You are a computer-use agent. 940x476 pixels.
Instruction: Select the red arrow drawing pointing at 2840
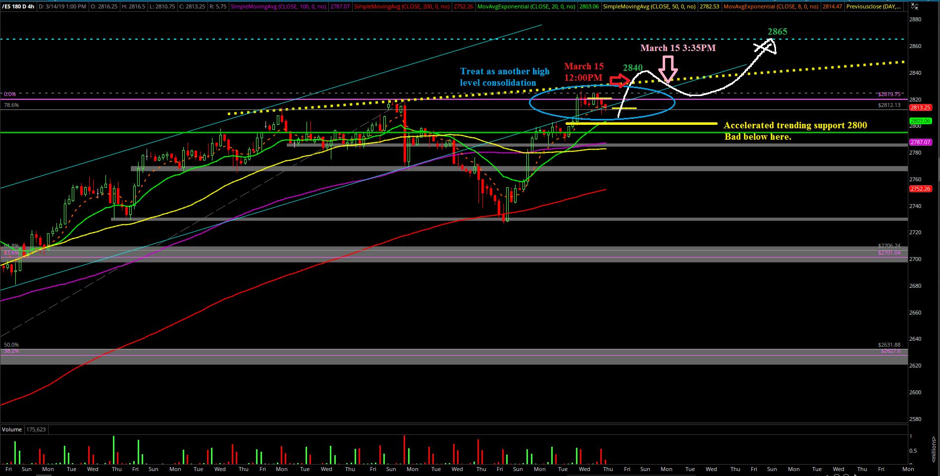click(x=619, y=80)
